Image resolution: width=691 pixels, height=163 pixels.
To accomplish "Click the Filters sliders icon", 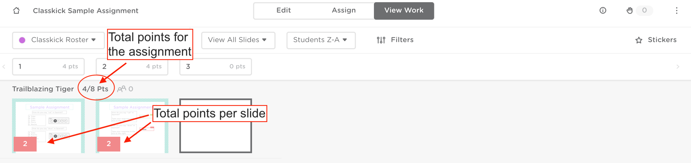I will point(381,40).
